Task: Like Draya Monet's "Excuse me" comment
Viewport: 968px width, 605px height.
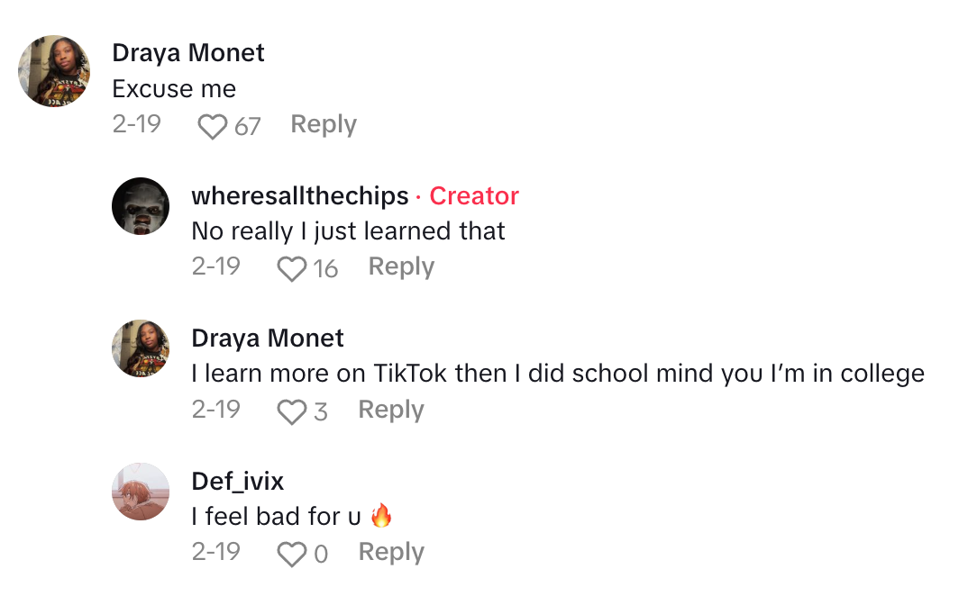Action: click(x=212, y=126)
